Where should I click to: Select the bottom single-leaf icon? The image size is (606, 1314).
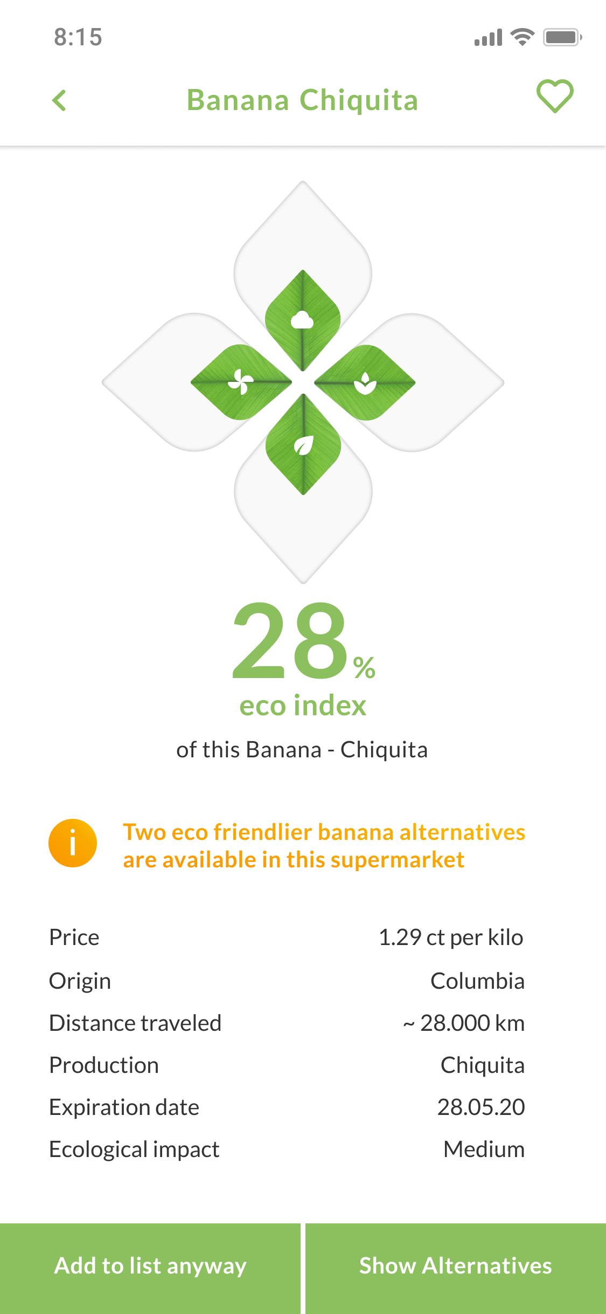303,444
